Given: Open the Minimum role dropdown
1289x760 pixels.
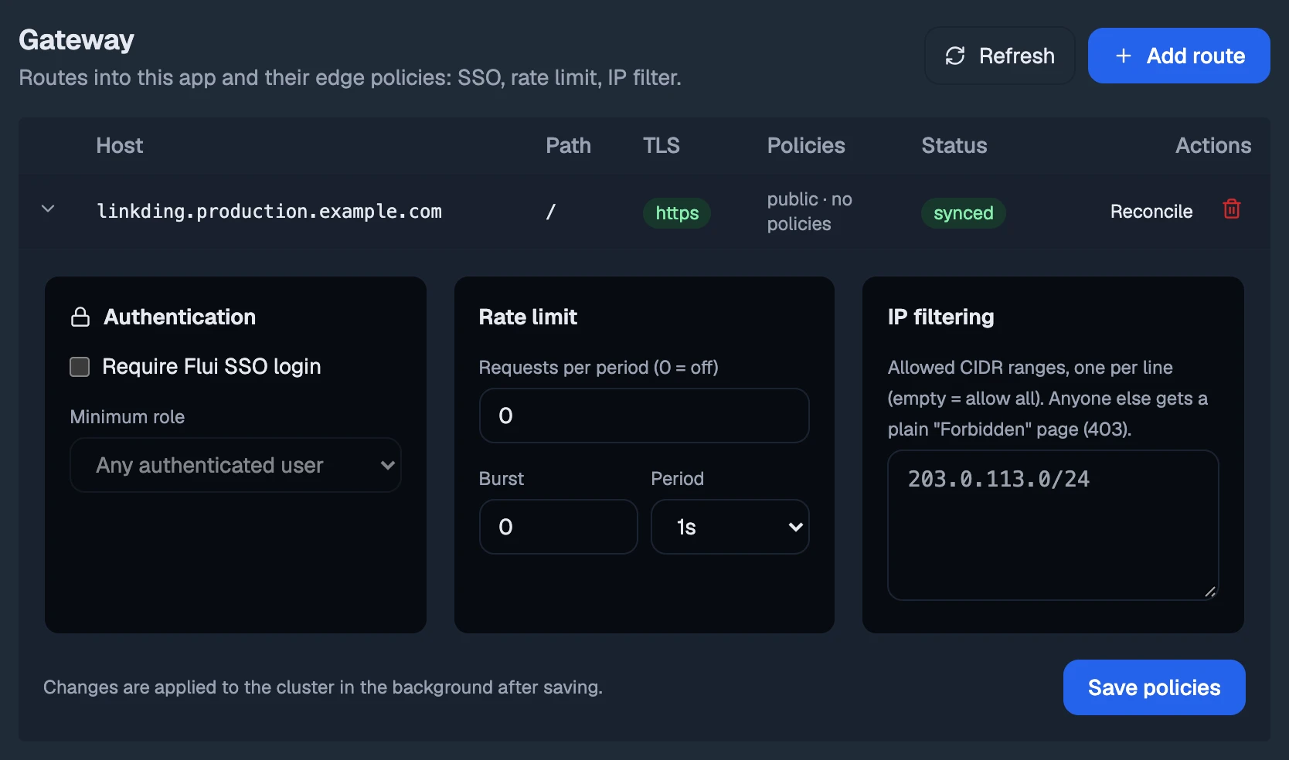Looking at the screenshot, I should [236, 465].
